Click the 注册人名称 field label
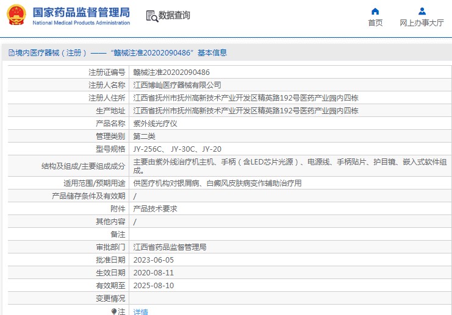Screen dimensions: 452x315 click(x=107, y=85)
